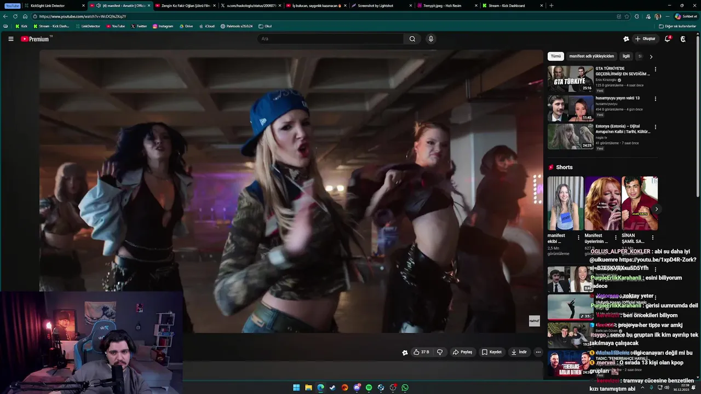This screenshot has width=701, height=394.
Task: Open Paletools v26.0.24 bookmark
Action: (237, 26)
